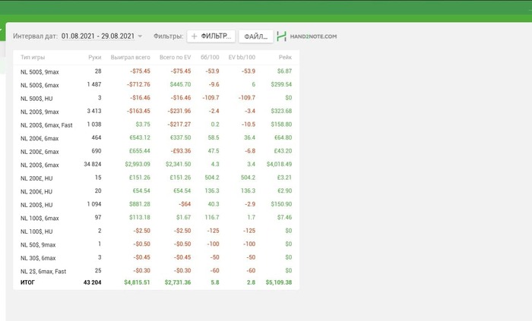Click EV value -£93.36

point(181,151)
